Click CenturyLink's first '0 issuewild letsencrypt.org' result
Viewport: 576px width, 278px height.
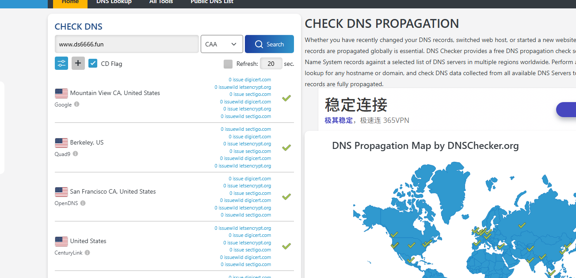(x=243, y=228)
